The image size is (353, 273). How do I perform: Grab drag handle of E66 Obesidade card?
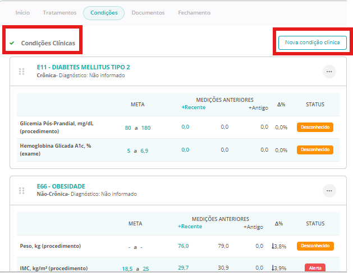pos(22,190)
